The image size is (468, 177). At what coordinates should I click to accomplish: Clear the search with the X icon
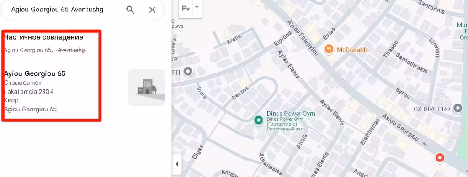(152, 10)
